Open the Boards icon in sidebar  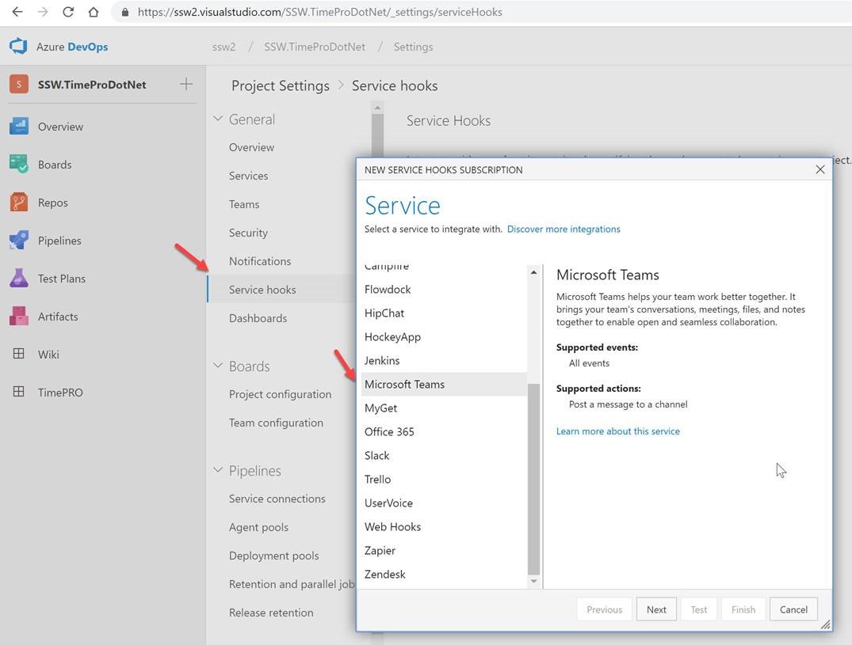(x=19, y=165)
